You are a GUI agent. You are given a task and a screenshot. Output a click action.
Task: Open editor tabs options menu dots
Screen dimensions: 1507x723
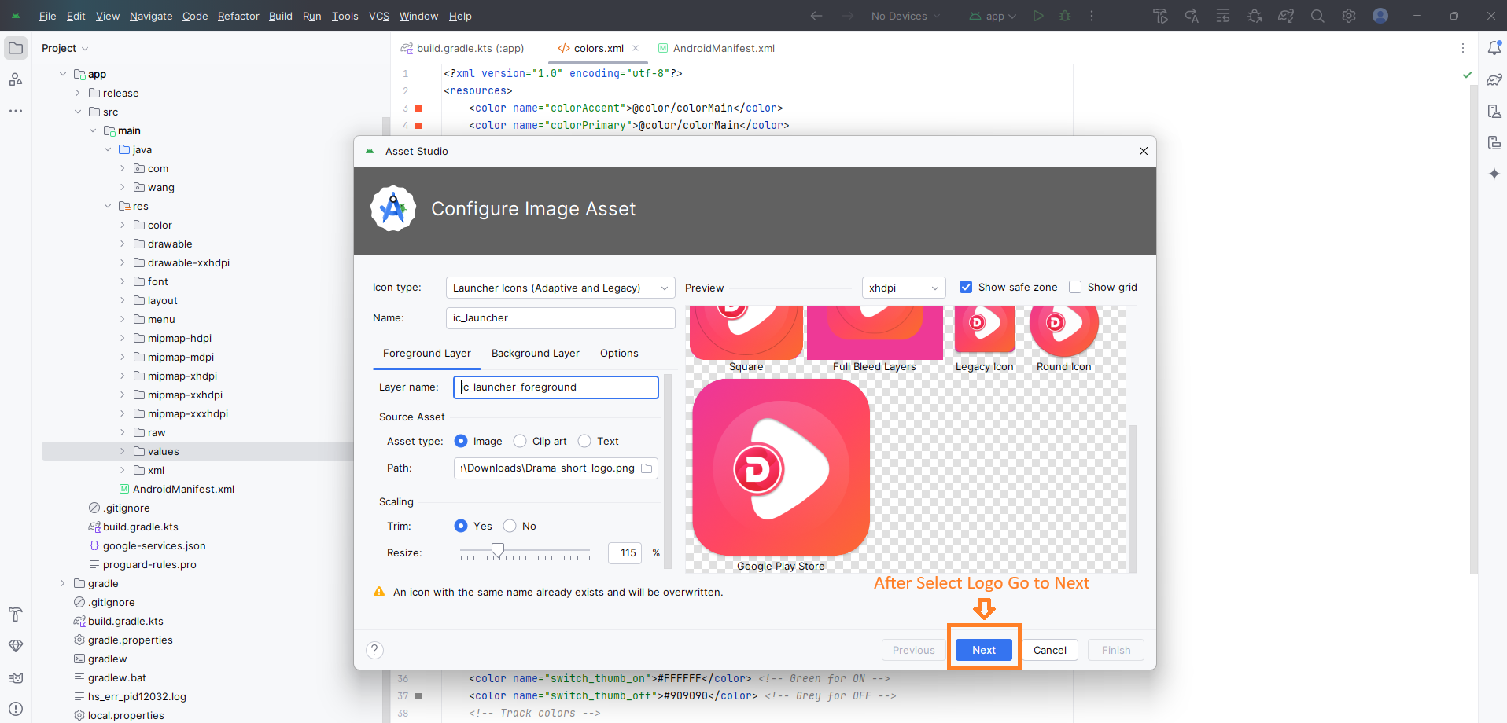(x=1463, y=48)
